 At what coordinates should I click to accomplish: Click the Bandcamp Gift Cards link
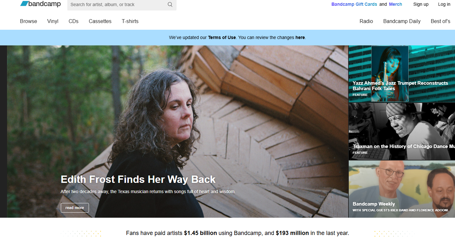pos(354,4)
